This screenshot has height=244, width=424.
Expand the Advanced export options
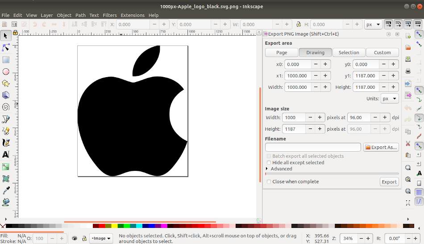point(267,169)
